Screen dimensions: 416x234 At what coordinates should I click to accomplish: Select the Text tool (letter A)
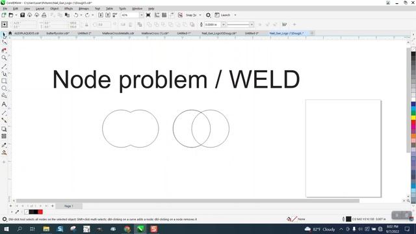[4, 104]
